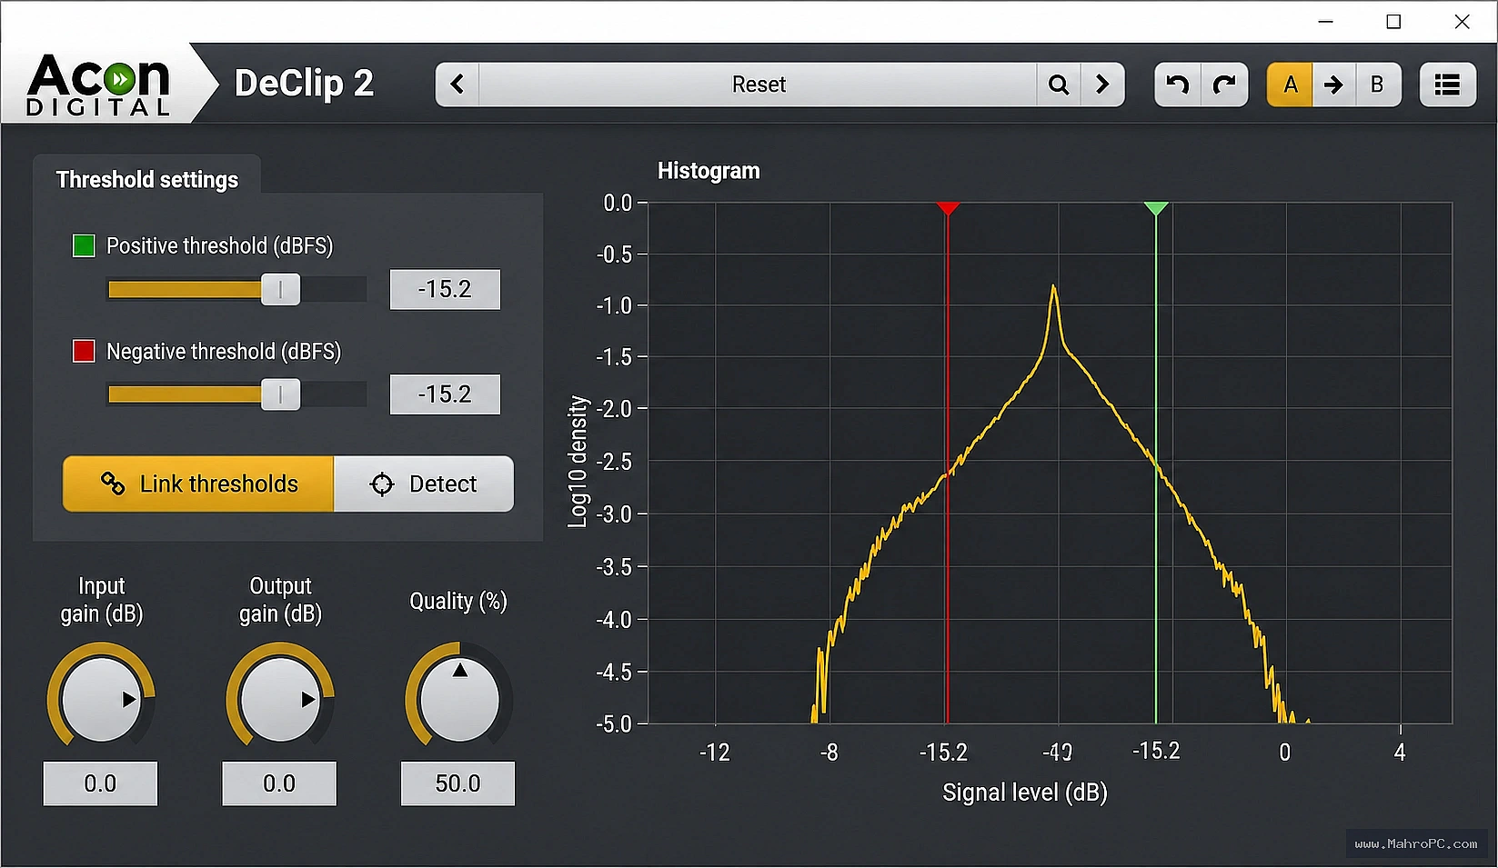1498x868 pixels.
Task: Edit the Output gain value field
Action: tap(279, 783)
